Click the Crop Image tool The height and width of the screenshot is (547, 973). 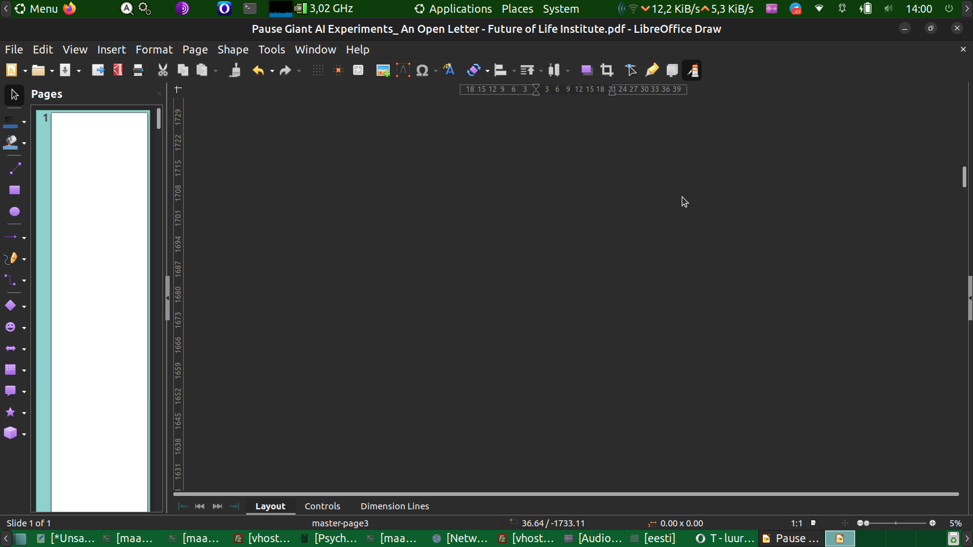click(606, 71)
